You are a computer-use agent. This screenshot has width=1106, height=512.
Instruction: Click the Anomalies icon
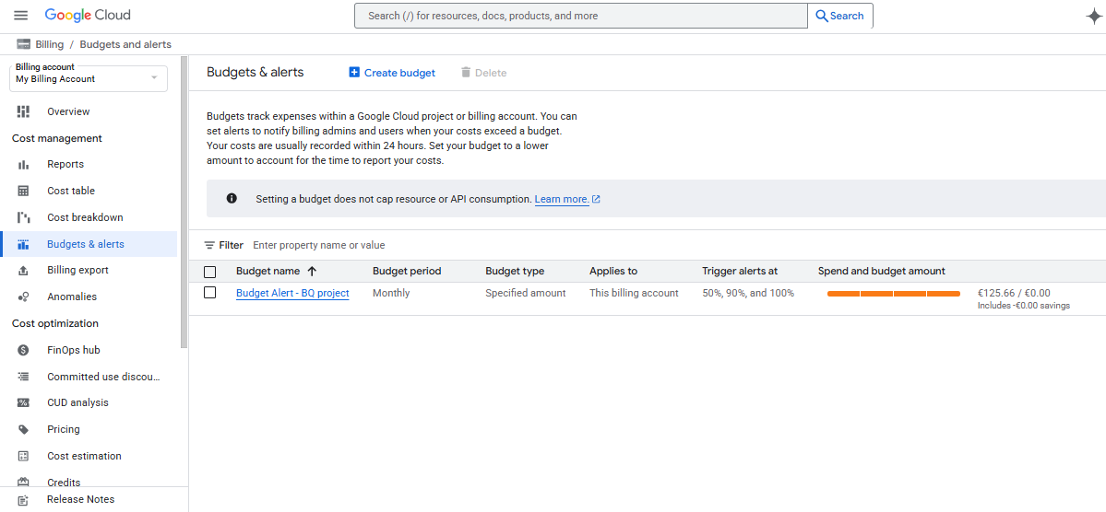23,297
